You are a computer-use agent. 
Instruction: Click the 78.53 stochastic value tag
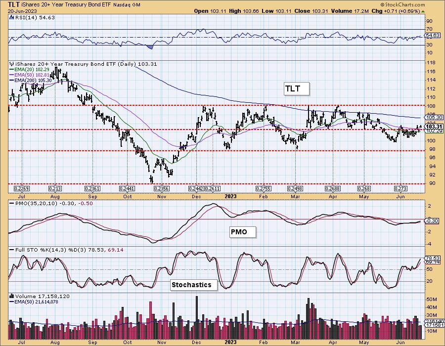pyautogui.click(x=433, y=259)
